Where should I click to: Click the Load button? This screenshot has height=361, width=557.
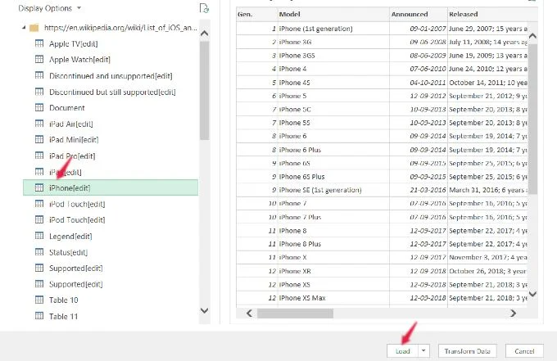[401, 350]
